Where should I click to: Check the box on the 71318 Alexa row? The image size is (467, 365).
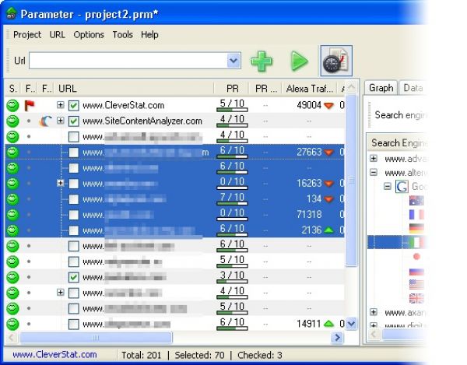point(74,215)
